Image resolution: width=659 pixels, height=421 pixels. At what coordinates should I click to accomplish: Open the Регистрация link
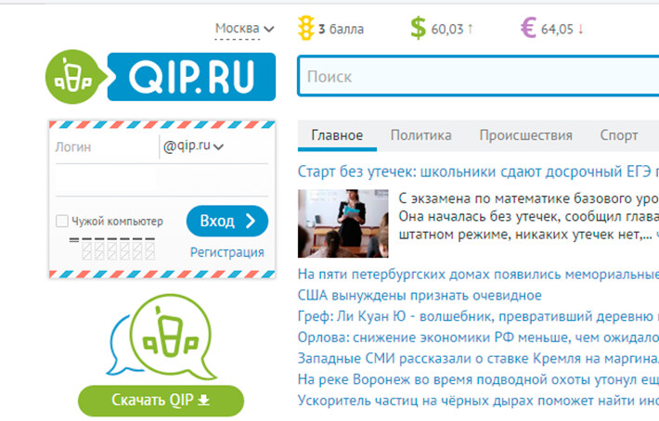226,252
